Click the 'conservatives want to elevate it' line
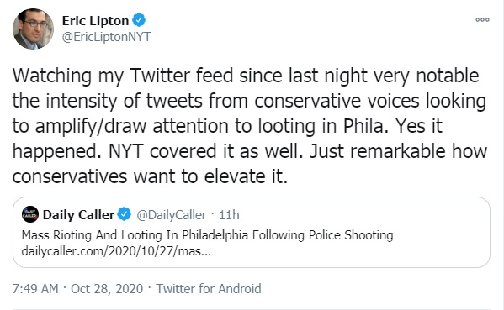504x310 pixels. pyautogui.click(x=150, y=176)
